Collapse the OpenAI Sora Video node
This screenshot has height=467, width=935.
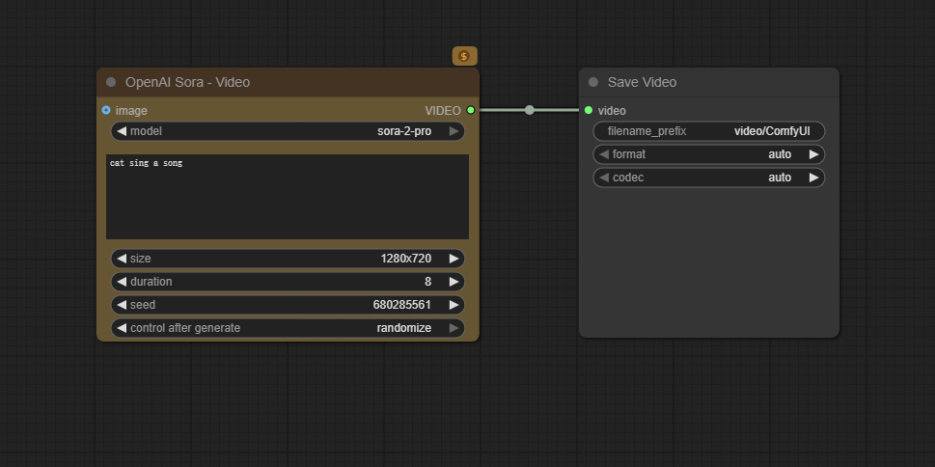click(x=111, y=83)
